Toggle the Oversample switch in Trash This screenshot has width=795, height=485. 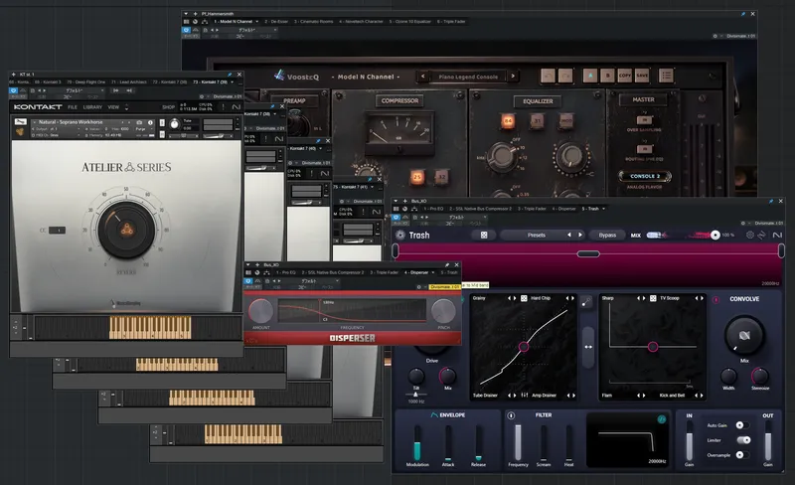pos(742,455)
